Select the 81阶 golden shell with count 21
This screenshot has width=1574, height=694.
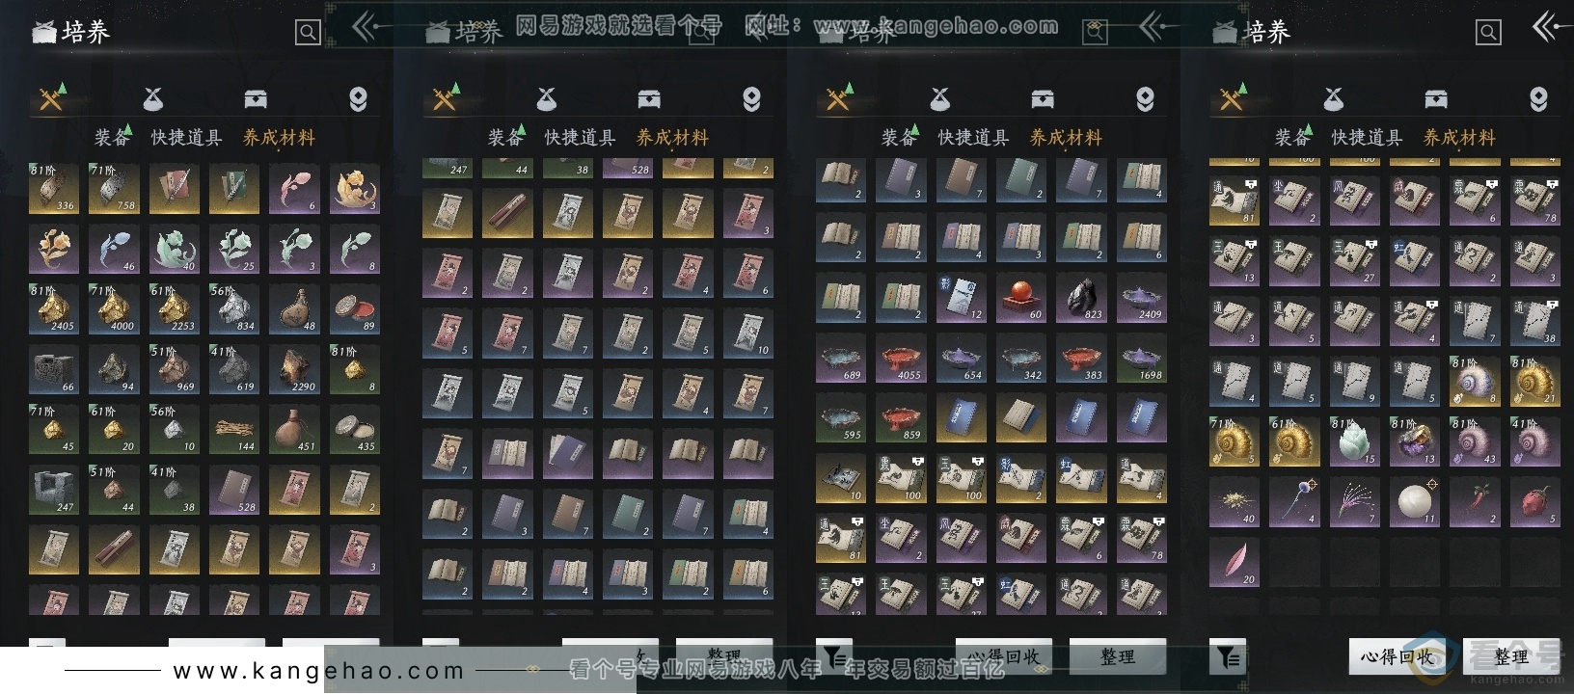pos(1535,381)
